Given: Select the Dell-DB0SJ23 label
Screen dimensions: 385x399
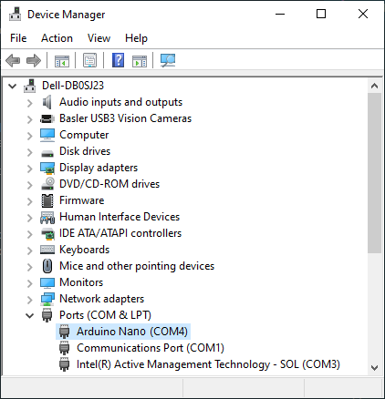Looking at the screenshot, I should tap(73, 86).
